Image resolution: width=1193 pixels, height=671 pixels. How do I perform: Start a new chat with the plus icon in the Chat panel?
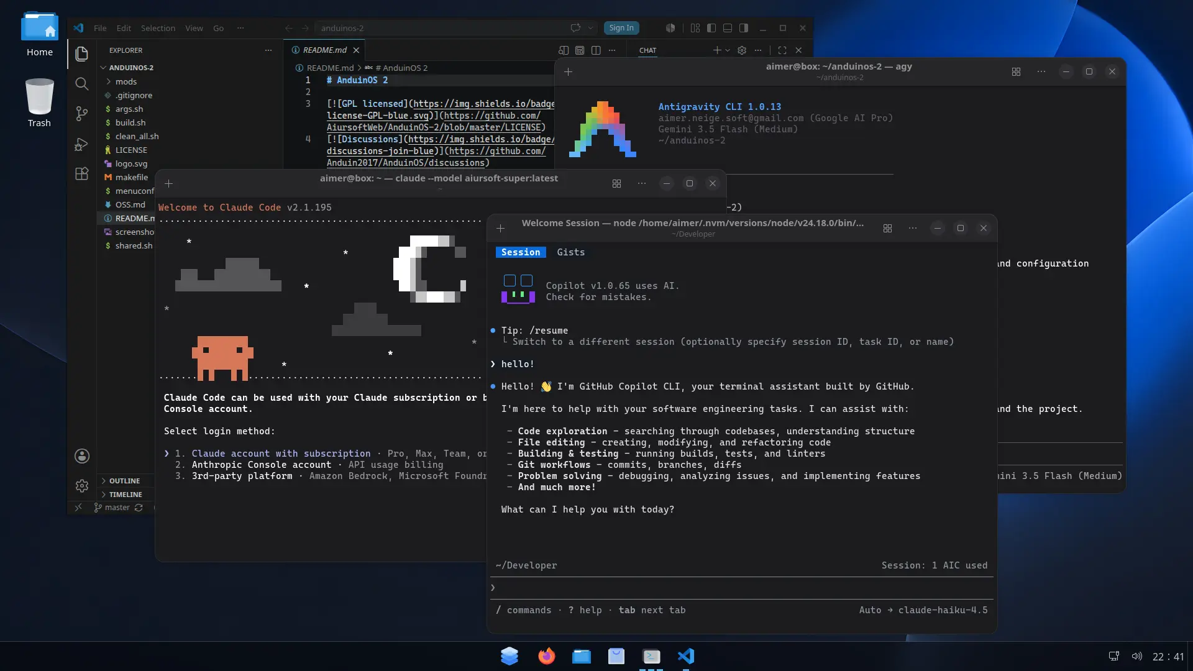pos(716,50)
